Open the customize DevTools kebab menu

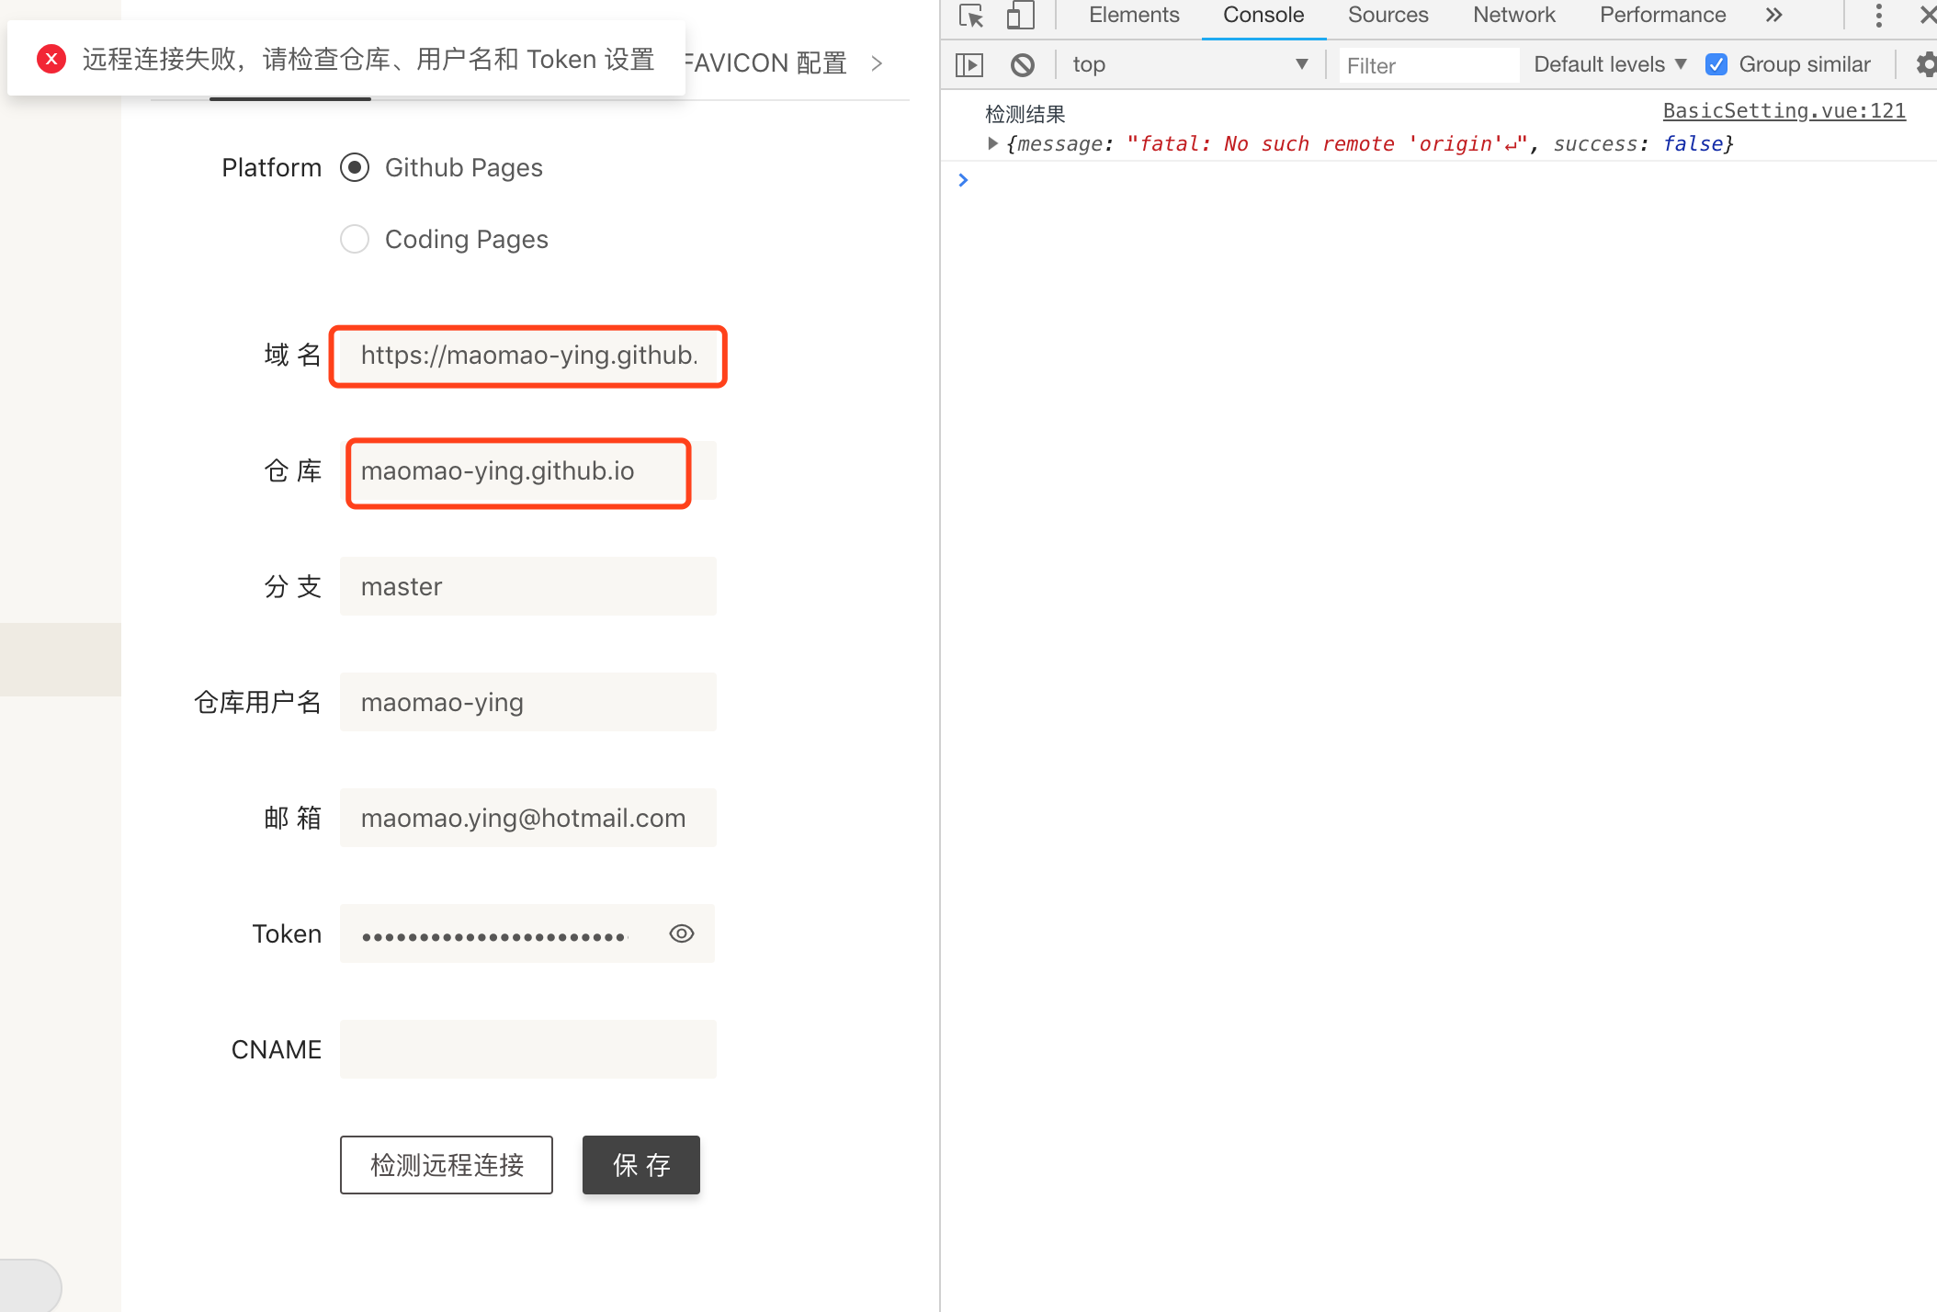[x=1877, y=16]
